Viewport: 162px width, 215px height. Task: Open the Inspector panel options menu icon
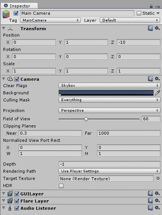pyautogui.click(x=157, y=6)
